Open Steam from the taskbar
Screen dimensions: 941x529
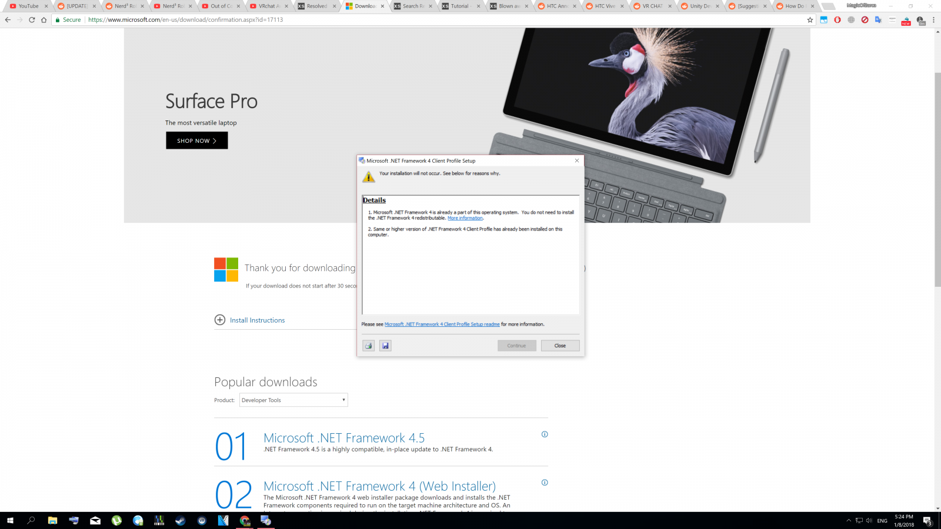tap(181, 520)
